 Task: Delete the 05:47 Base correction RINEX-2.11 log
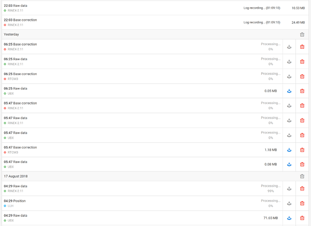[x=302, y=106]
